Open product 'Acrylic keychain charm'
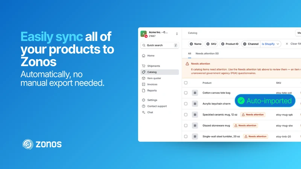This screenshot has width=301, height=169. (217, 104)
